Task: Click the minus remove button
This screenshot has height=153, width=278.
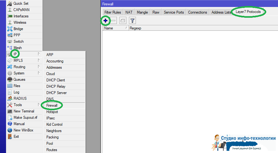Action: click(113, 21)
